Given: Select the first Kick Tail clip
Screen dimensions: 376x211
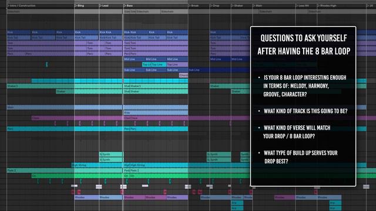Looking at the screenshot, I should (19, 38).
